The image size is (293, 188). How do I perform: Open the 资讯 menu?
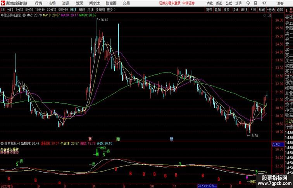[65, 3]
